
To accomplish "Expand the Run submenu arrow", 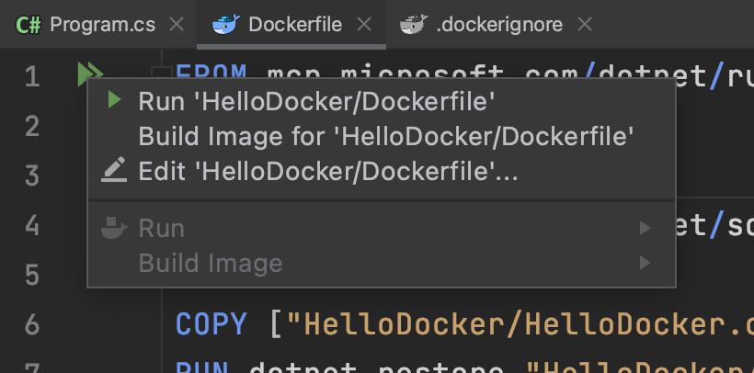I will click(645, 228).
